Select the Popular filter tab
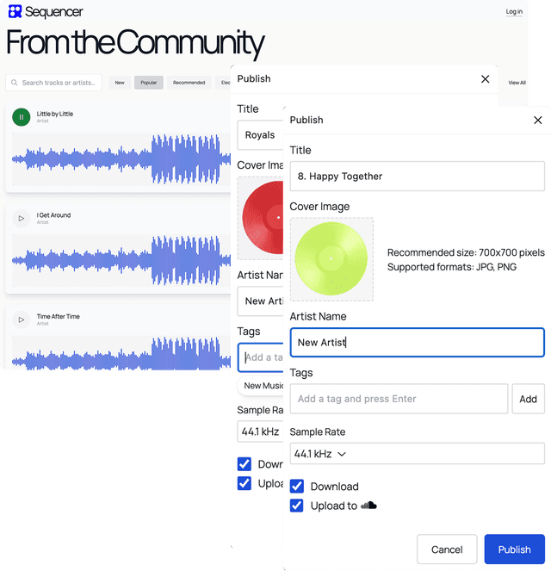Screen dimensions: 551x571 tap(149, 83)
